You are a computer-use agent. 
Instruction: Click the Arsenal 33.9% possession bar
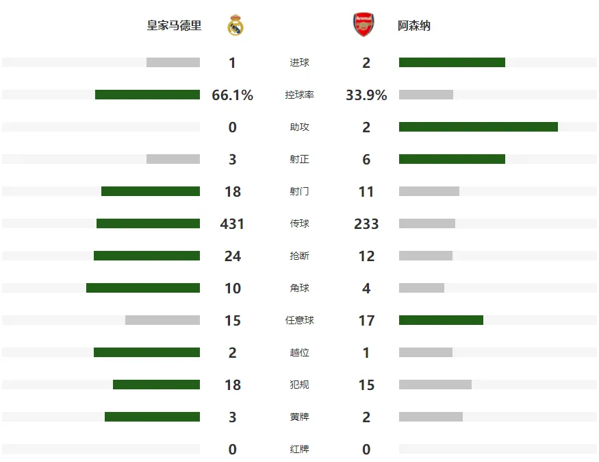coord(426,95)
